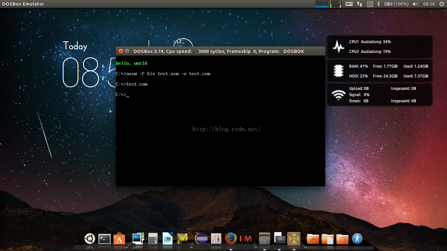Close the DOSBox window
Screen dimensions: 447x251
pyautogui.click(x=121, y=51)
